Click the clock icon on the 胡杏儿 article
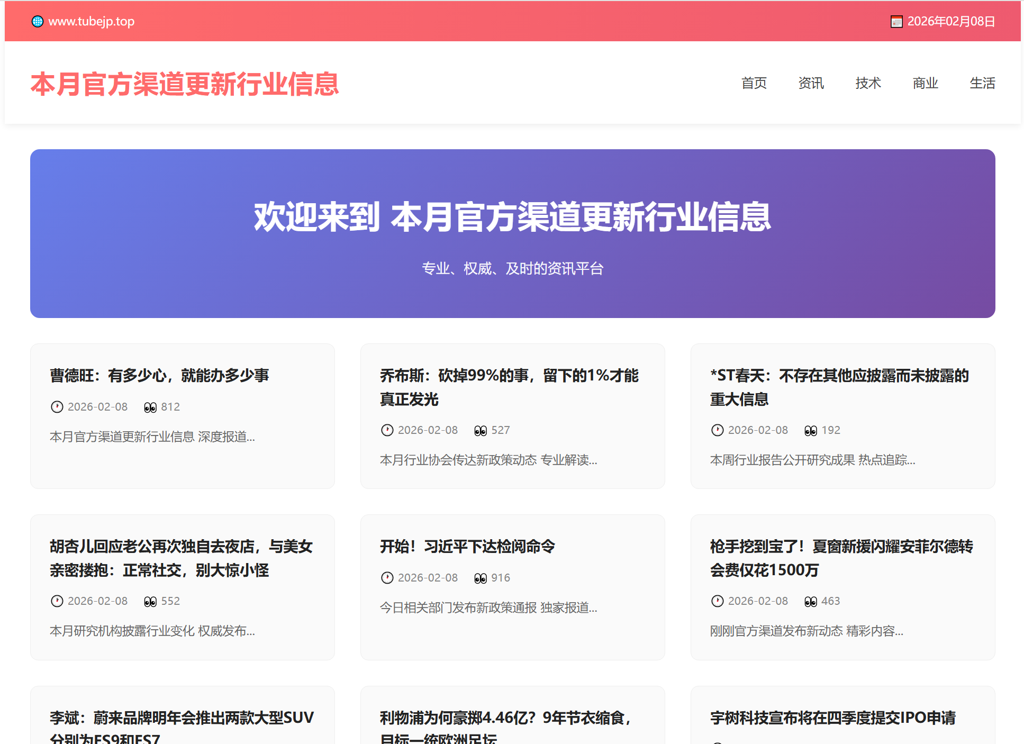This screenshot has height=744, width=1024. (57, 601)
